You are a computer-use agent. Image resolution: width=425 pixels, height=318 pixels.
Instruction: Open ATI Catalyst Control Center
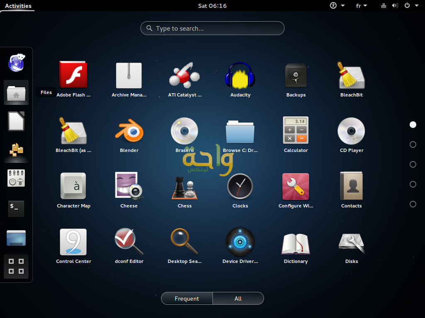point(185,75)
